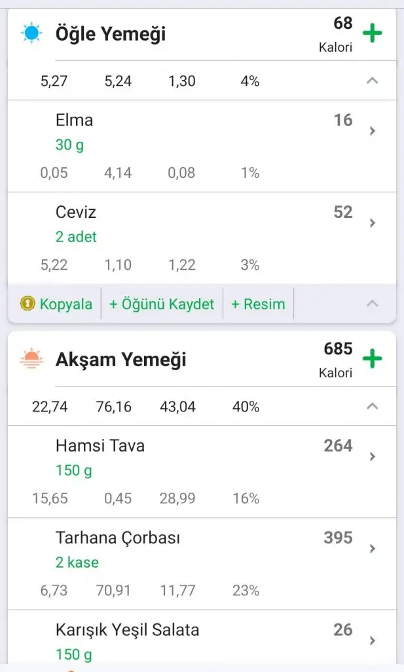The image size is (404, 672).
Task: Tap the sunset icon beside Akşam Yemeği
Action: click(31, 359)
